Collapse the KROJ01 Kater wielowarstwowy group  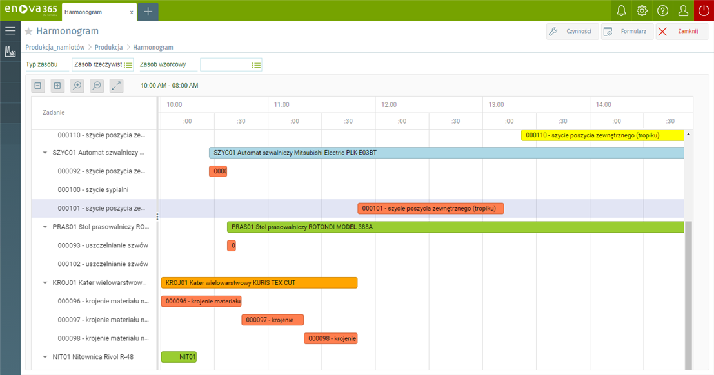(x=45, y=283)
